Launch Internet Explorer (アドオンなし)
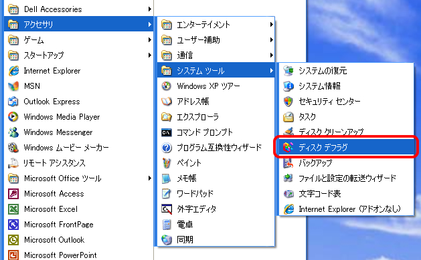This screenshot has width=421, height=260. pyautogui.click(x=346, y=209)
